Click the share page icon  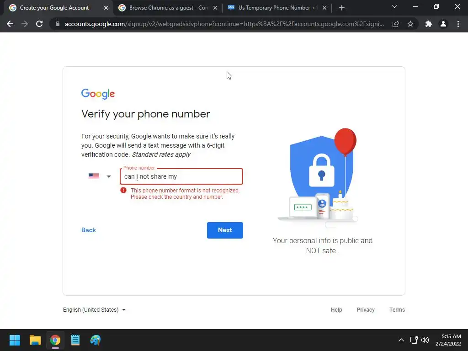pos(396,24)
